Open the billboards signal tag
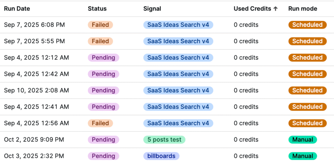The height and width of the screenshot is (163, 334). point(161,156)
